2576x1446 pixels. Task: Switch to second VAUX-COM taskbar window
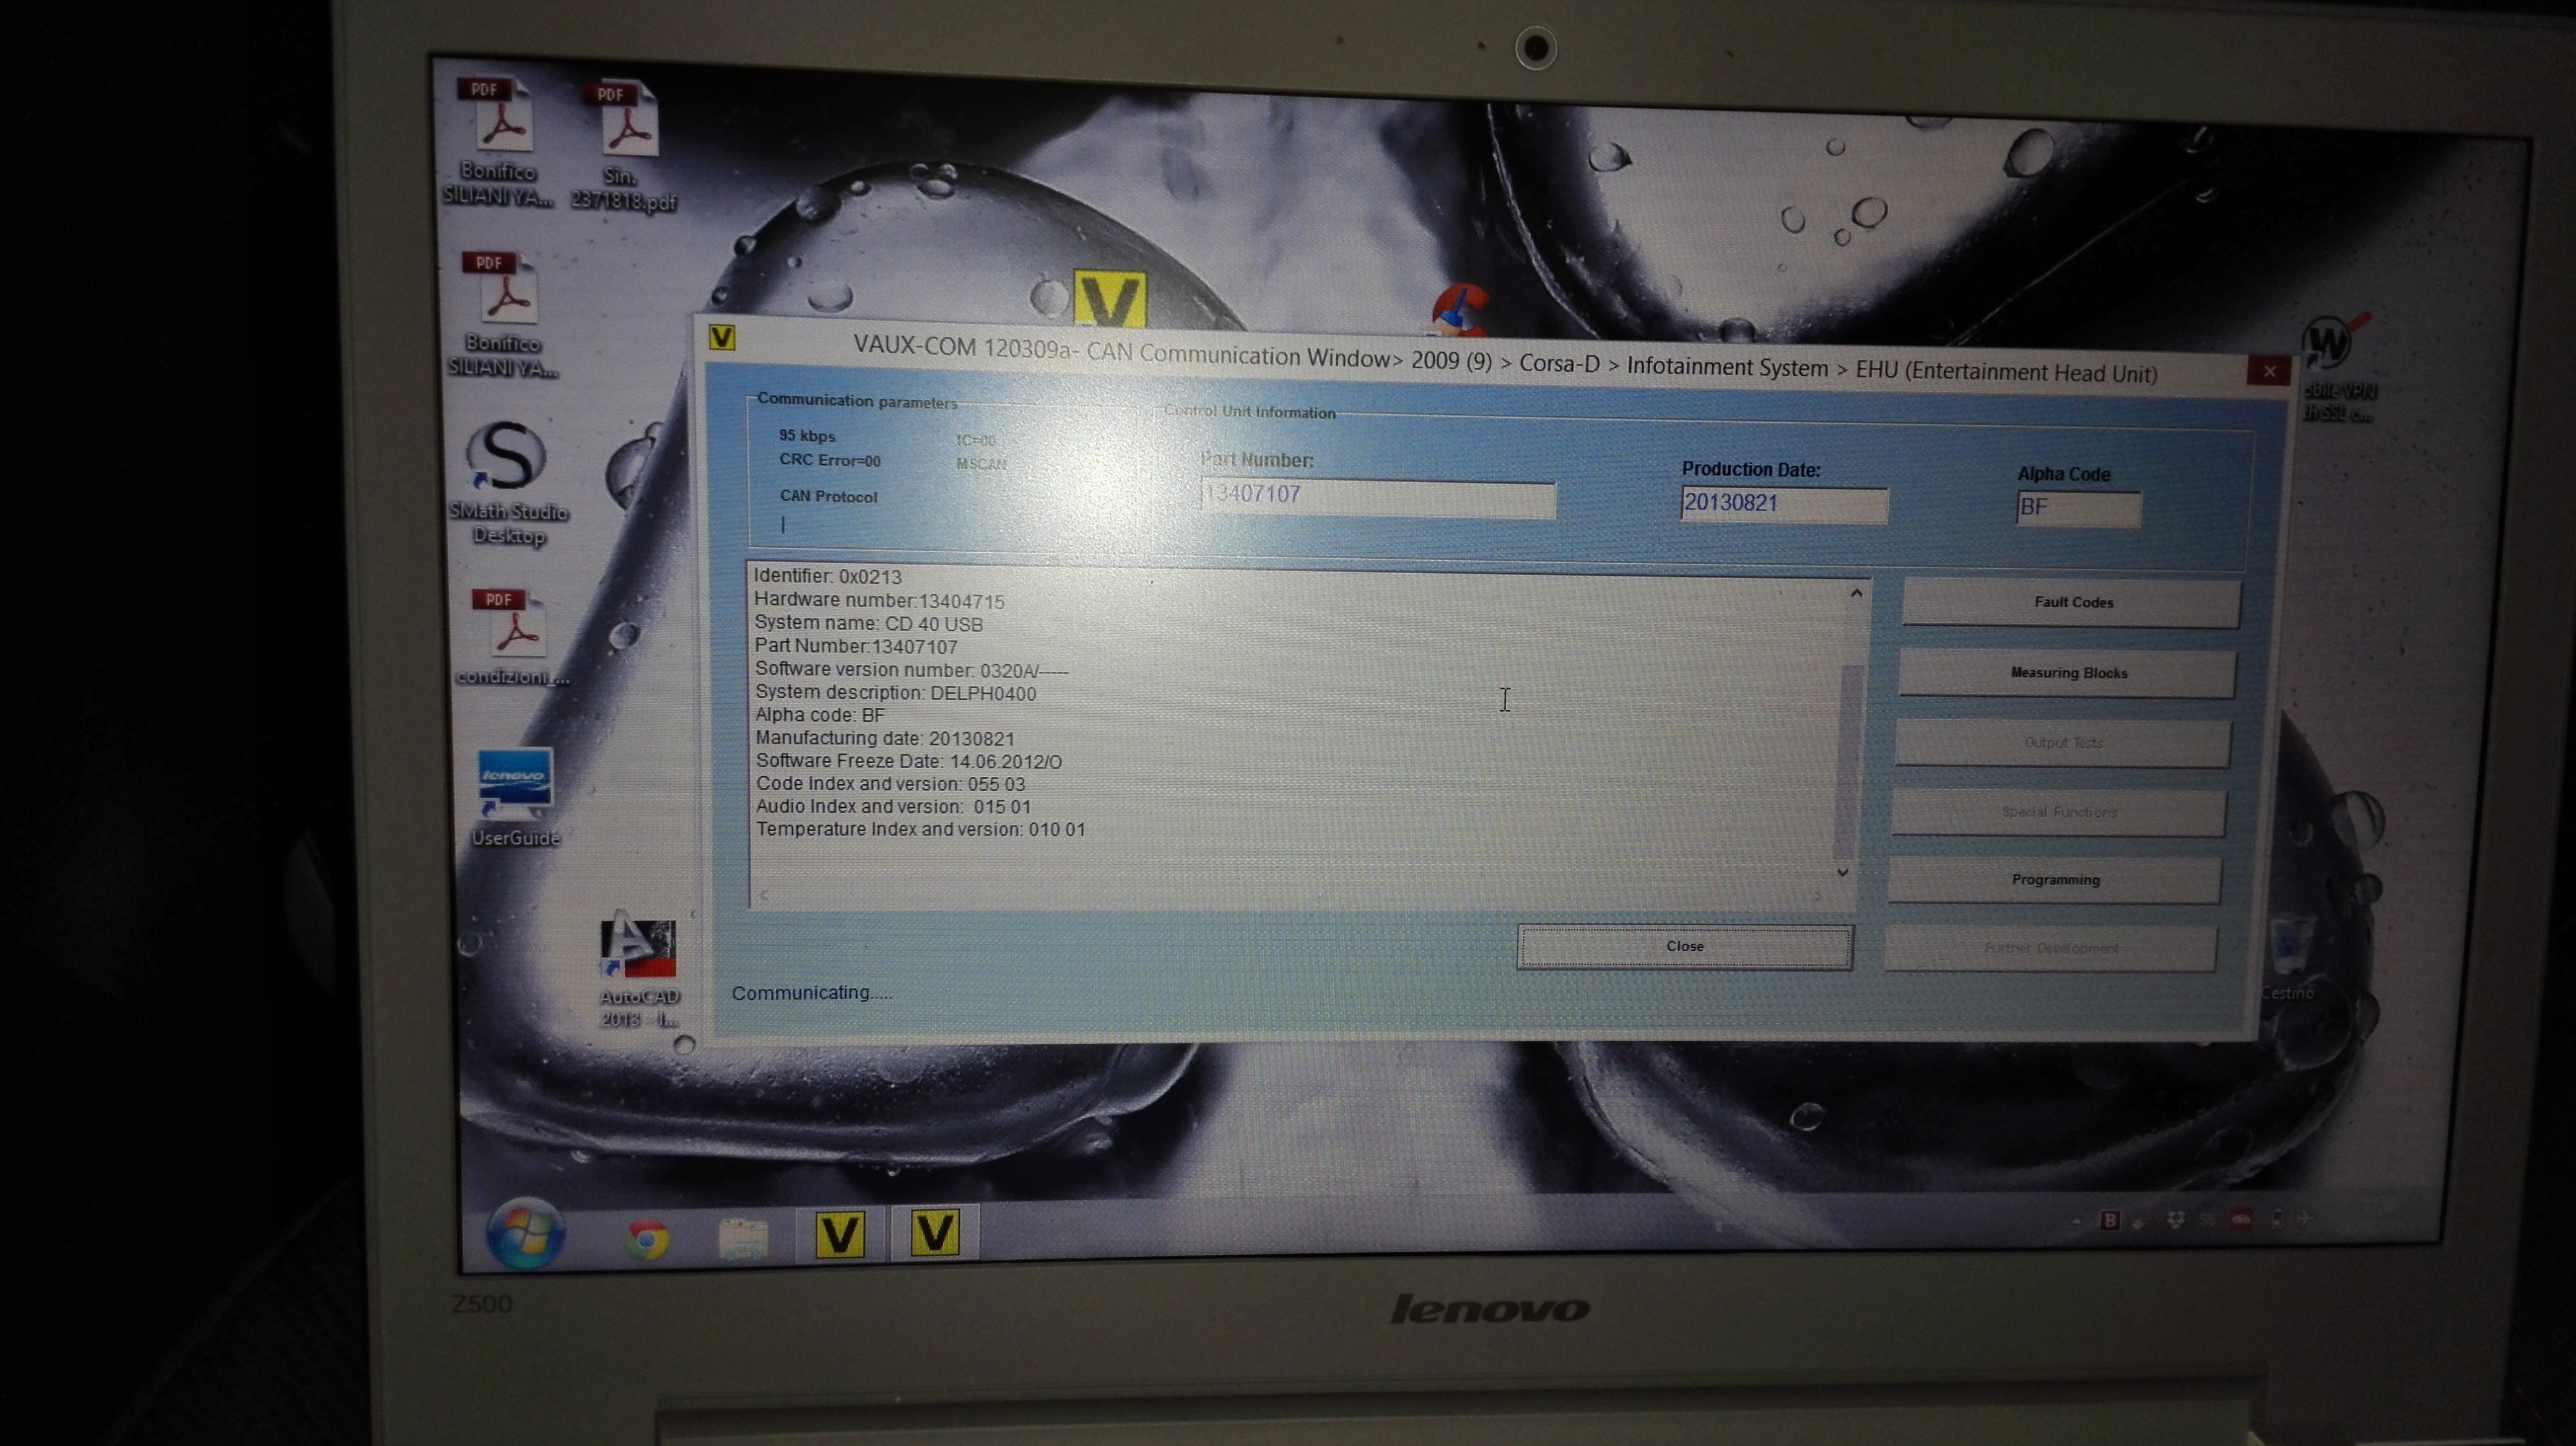click(935, 1232)
